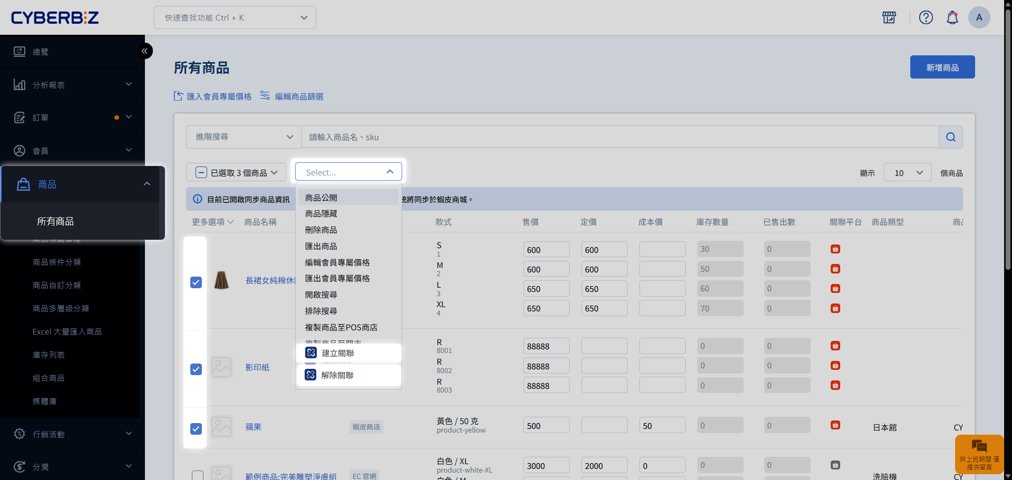The image size is (1012, 480).
Task: Click the product name search field
Action: click(619, 137)
